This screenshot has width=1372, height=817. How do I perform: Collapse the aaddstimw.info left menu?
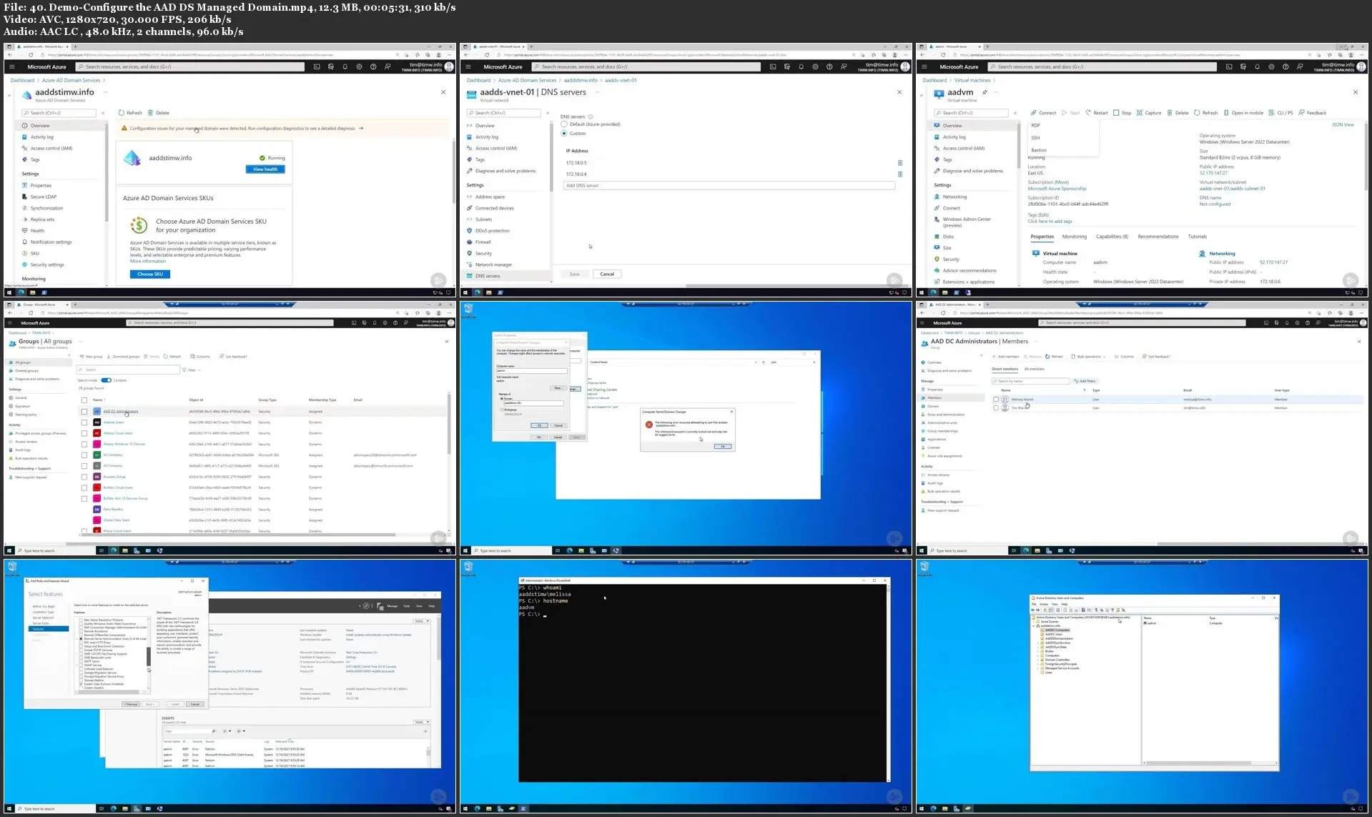(x=103, y=113)
